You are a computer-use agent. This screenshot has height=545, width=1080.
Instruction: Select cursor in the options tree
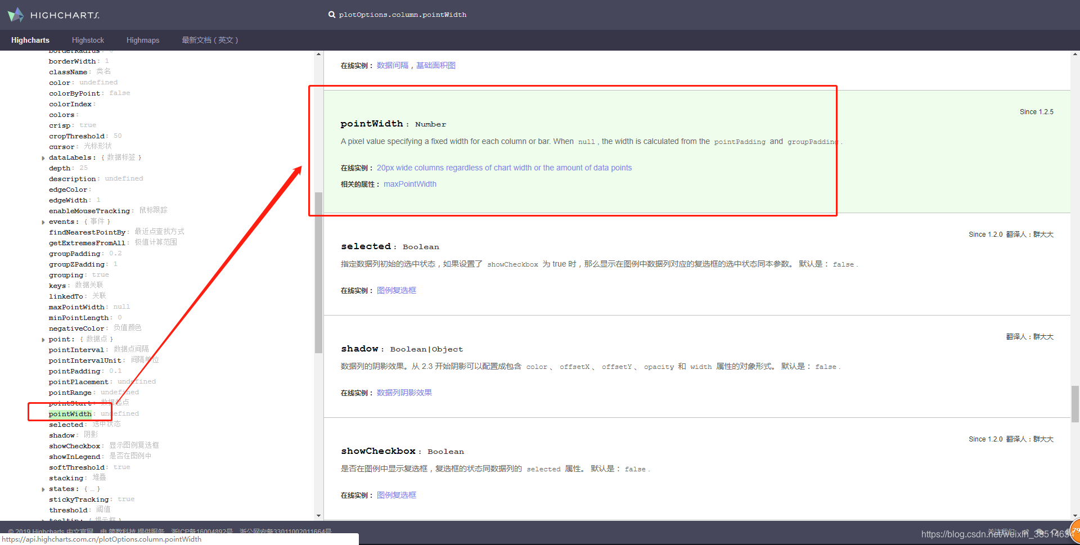pos(61,147)
